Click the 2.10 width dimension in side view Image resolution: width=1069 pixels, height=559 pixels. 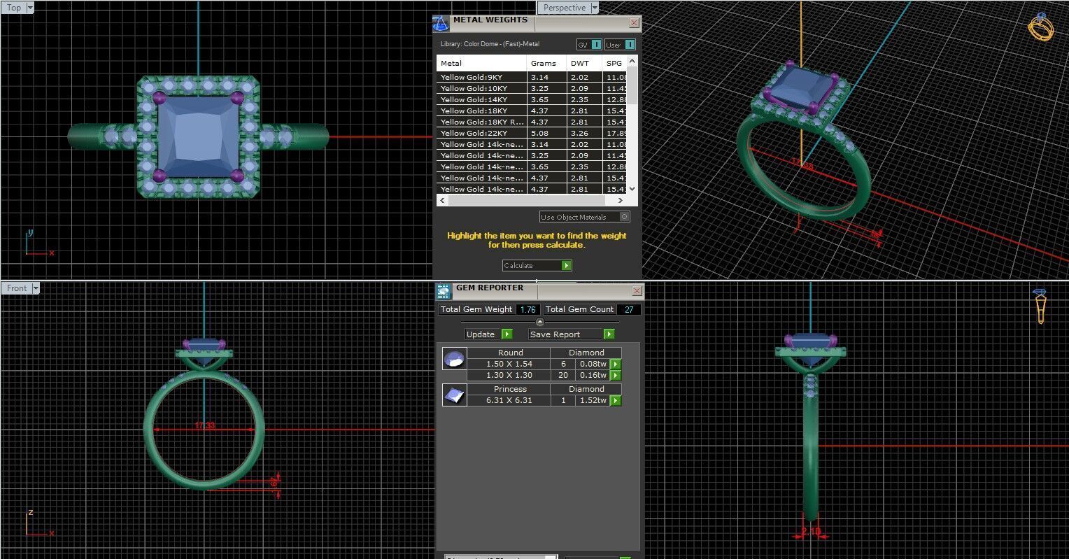(x=811, y=532)
